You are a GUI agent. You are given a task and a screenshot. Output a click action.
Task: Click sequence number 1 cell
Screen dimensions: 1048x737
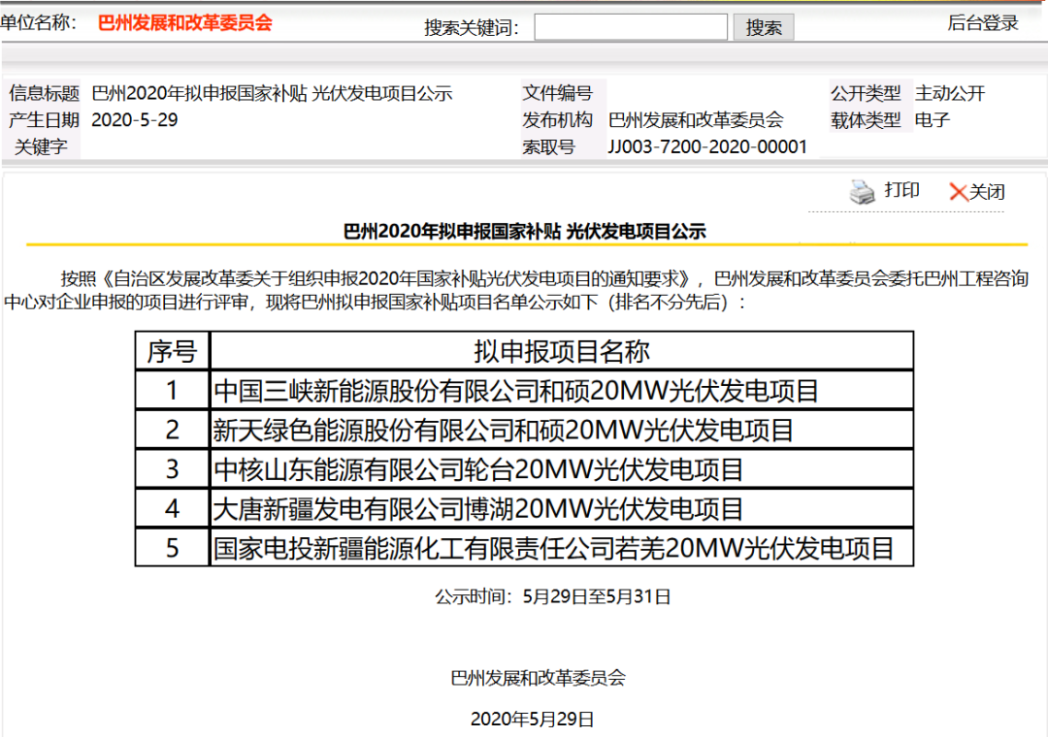point(173,390)
